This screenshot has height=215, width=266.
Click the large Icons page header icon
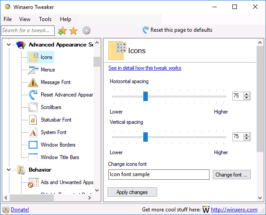pyautogui.click(x=117, y=51)
